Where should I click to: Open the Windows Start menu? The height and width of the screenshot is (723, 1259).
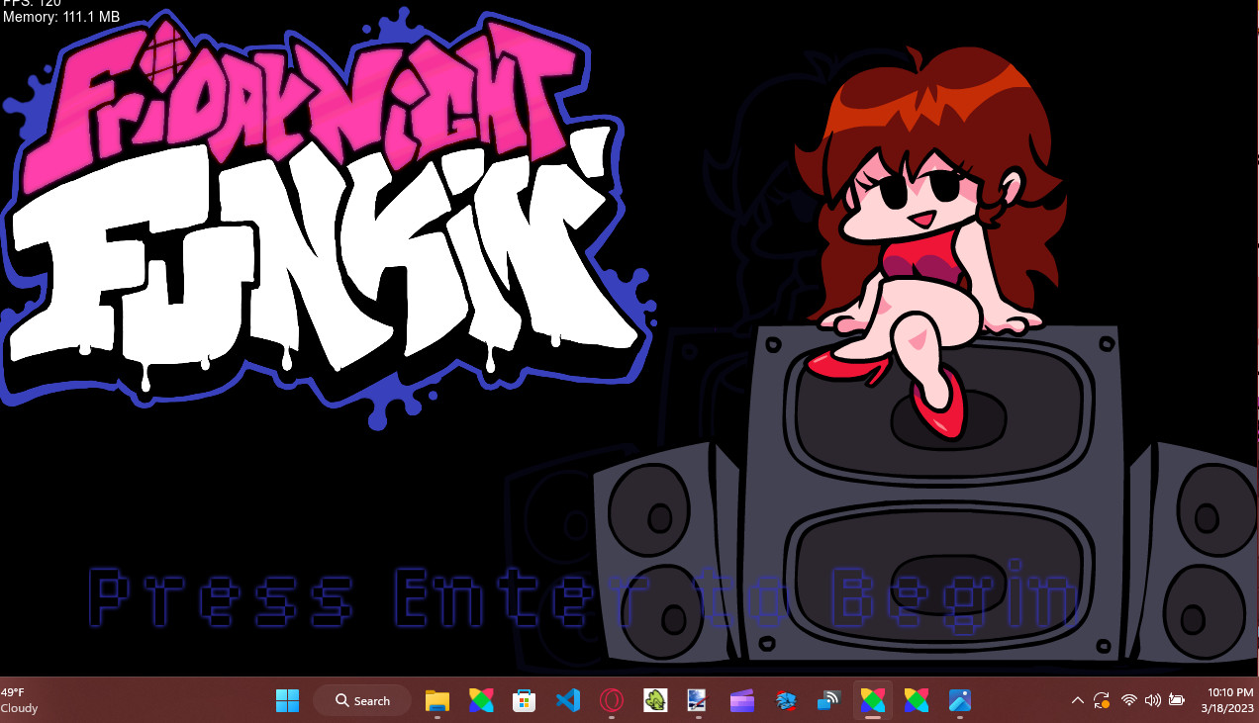pyautogui.click(x=287, y=700)
